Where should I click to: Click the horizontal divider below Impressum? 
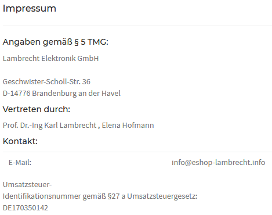pyautogui.click(x=137, y=26)
